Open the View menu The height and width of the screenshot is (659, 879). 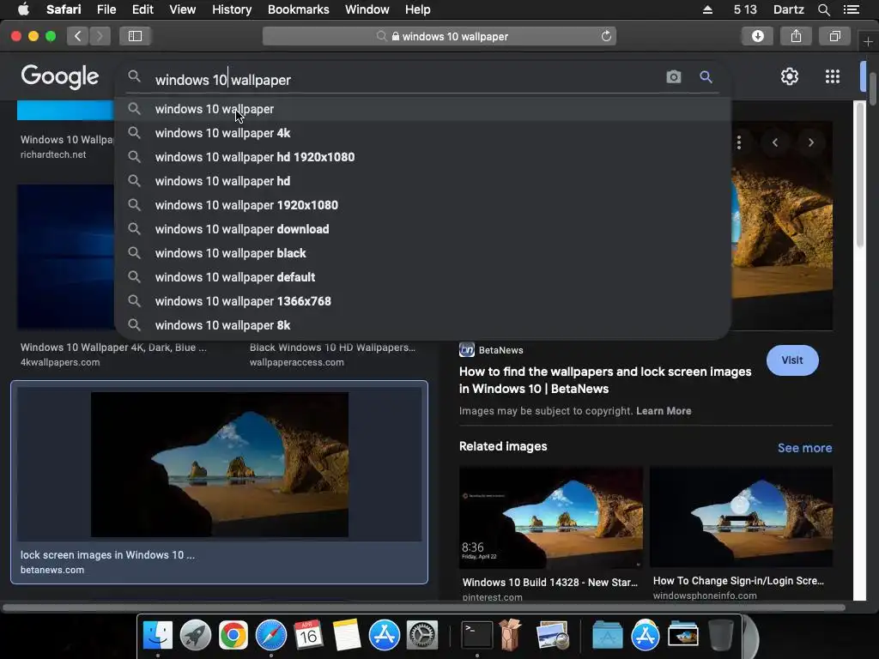[182, 9]
